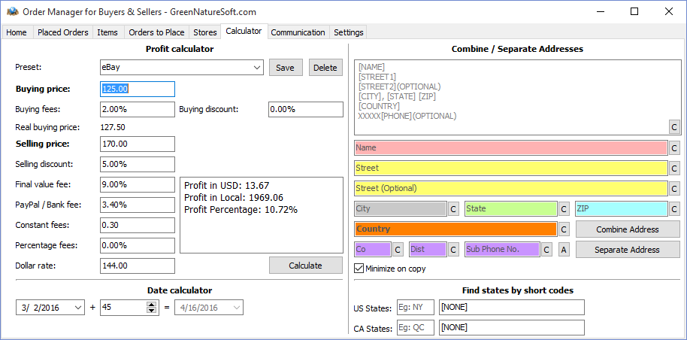687x340 pixels.
Task: Click the A button next to Separate Address
Action: [564, 249]
